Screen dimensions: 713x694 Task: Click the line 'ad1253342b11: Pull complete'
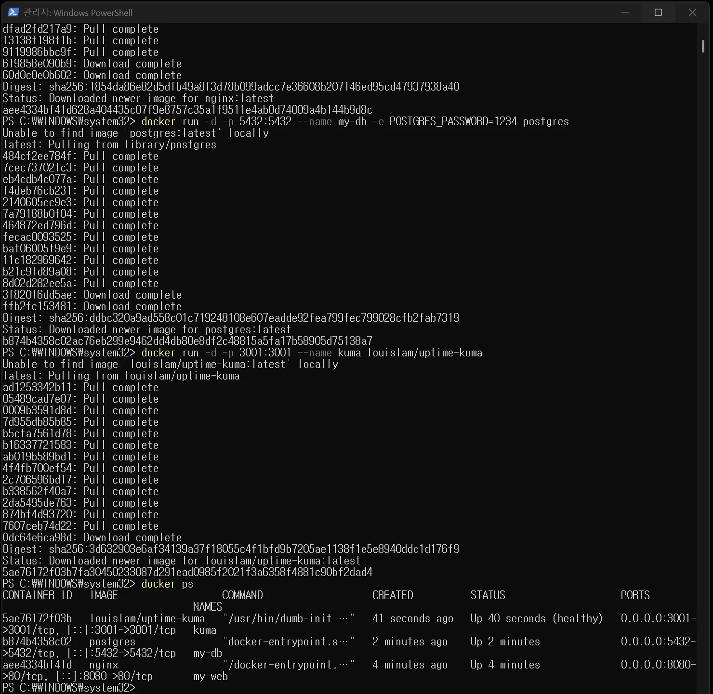[80, 387]
